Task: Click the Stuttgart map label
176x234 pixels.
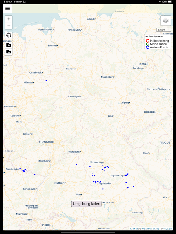Action: click(x=60, y=183)
